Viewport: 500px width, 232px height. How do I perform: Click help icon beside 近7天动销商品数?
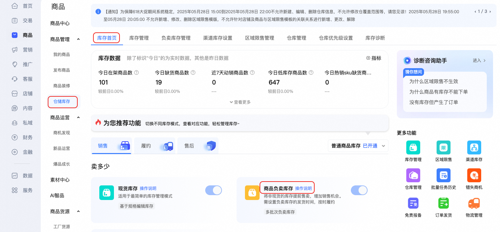(252, 73)
